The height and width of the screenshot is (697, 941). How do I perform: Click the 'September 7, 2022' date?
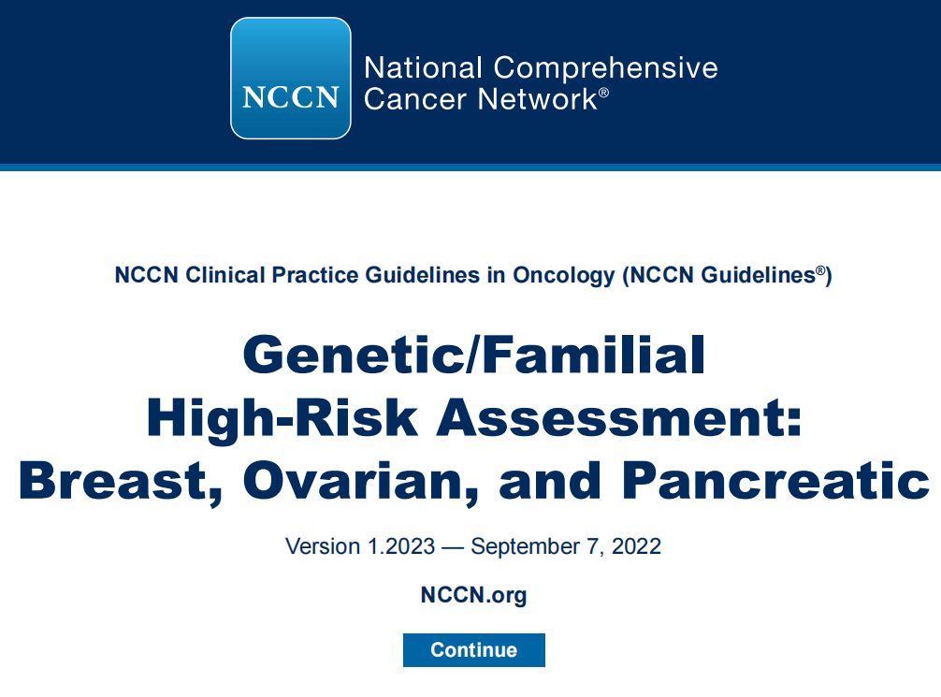pyautogui.click(x=566, y=546)
